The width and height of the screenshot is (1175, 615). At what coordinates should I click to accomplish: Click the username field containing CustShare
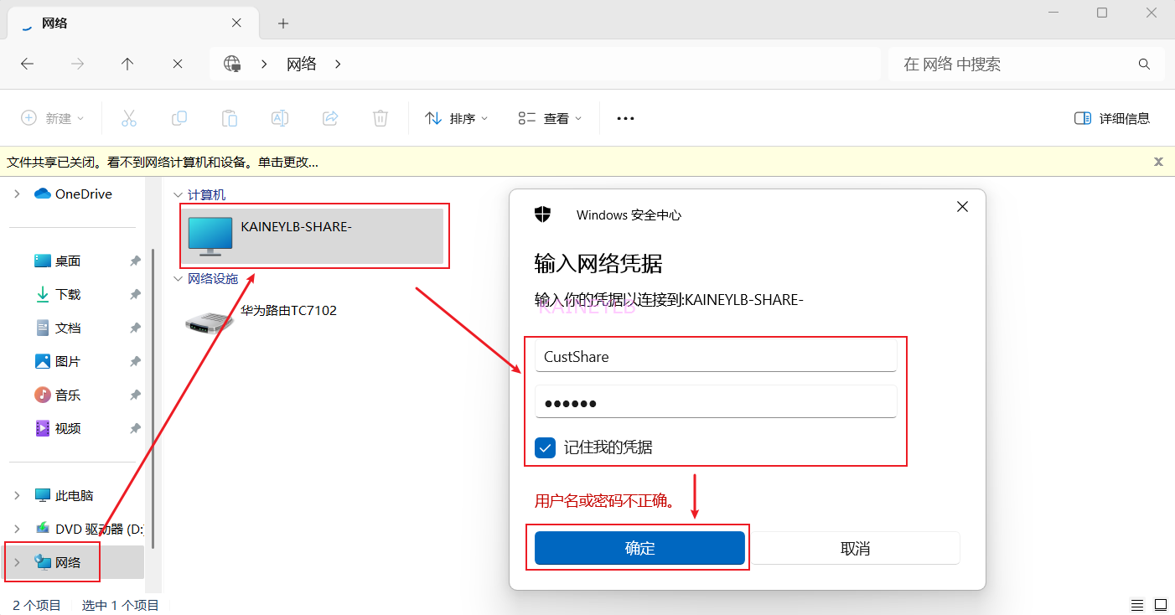(x=716, y=356)
